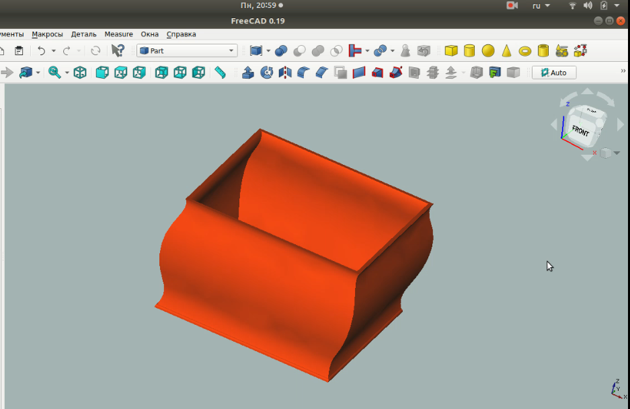The height and width of the screenshot is (409, 630).
Task: Expand the Join objects dropdown arrow
Action: coord(367,50)
